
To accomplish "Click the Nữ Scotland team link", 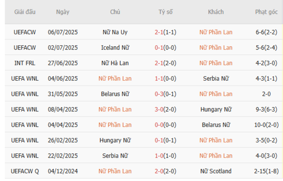I will pos(216,171).
